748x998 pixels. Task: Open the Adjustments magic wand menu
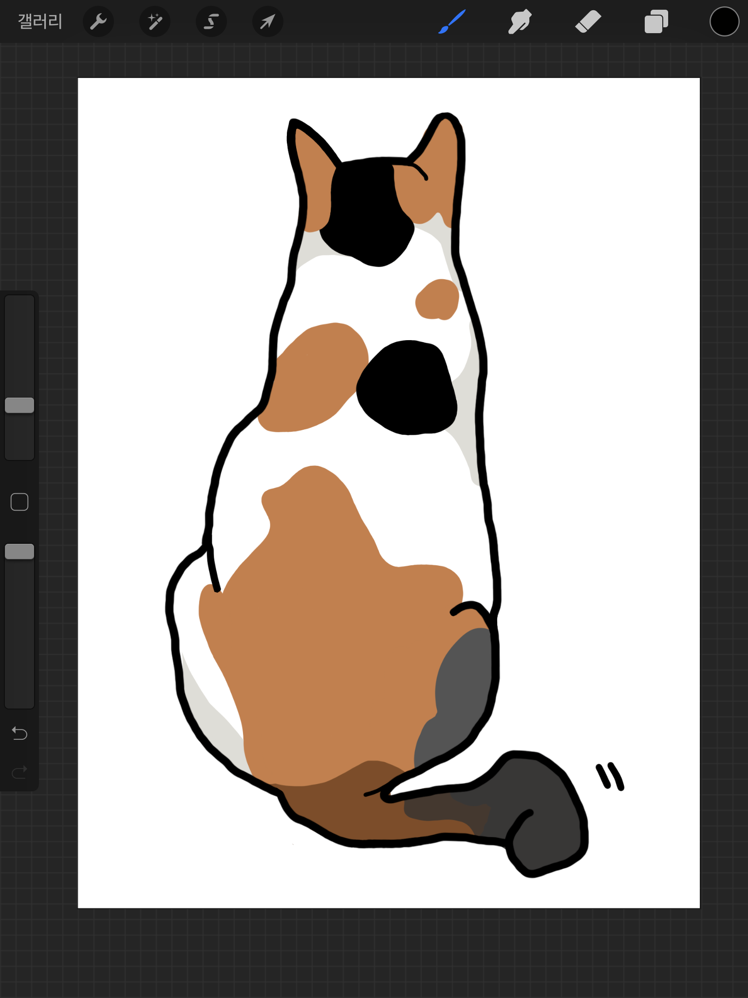point(155,22)
